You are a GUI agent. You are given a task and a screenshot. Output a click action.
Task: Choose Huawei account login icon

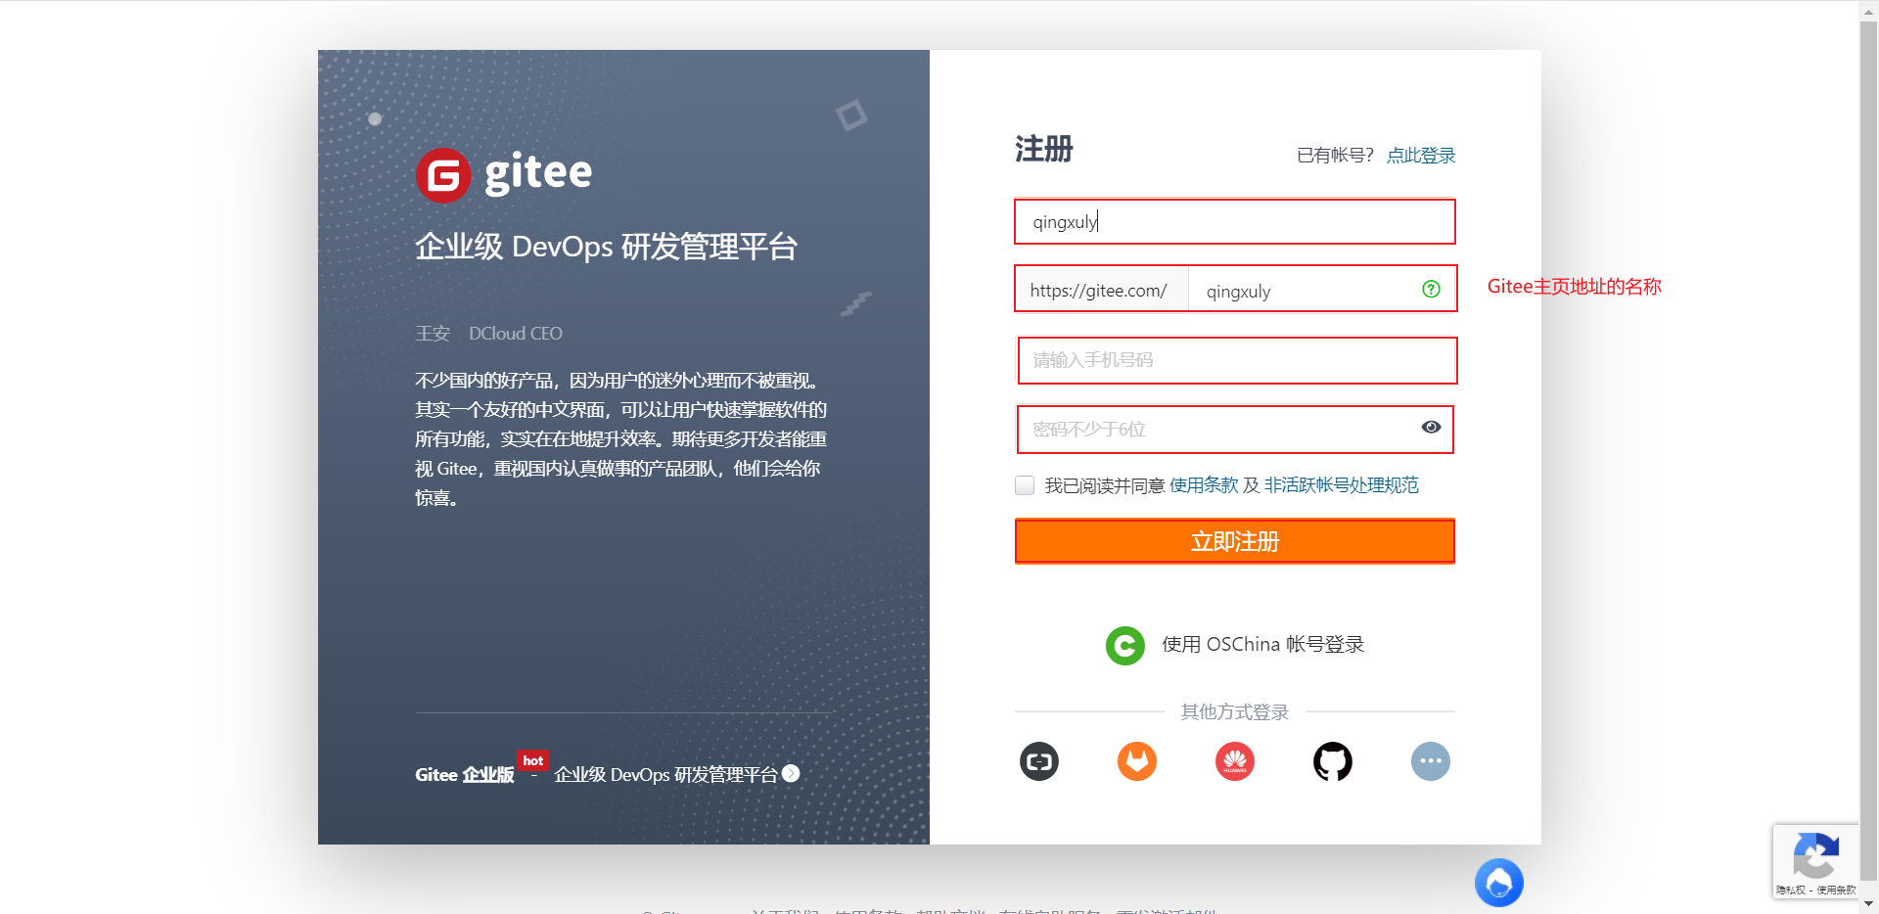coord(1234,761)
